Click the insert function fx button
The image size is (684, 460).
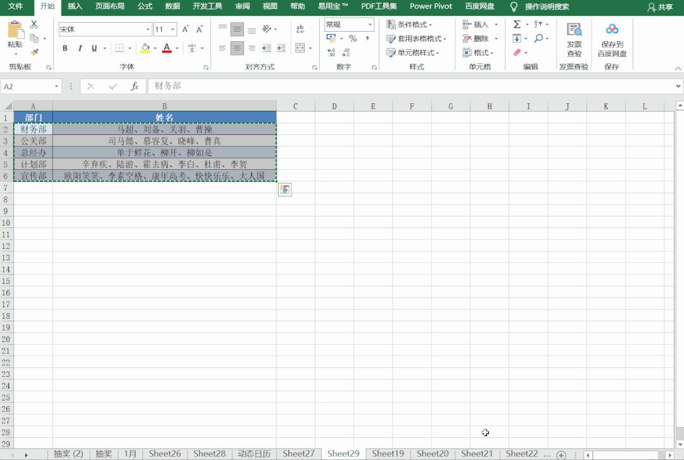pos(134,86)
